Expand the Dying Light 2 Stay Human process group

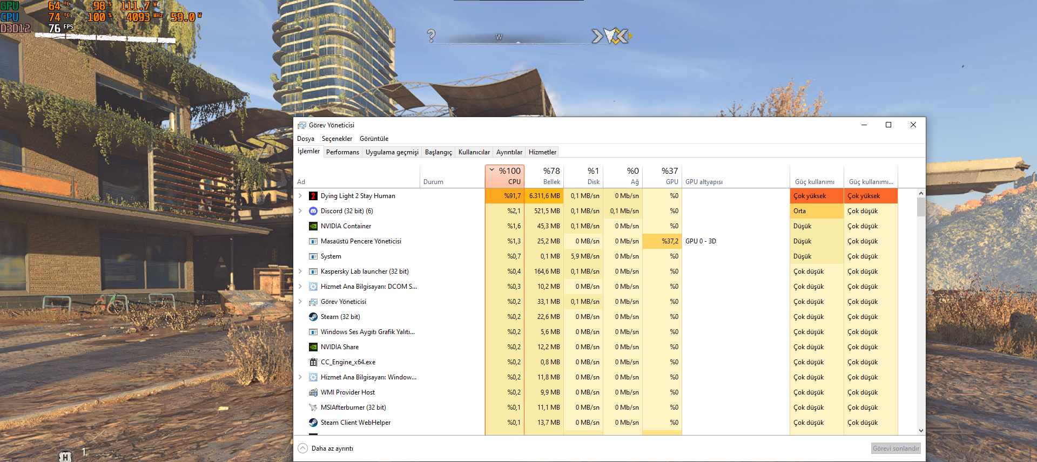click(300, 196)
